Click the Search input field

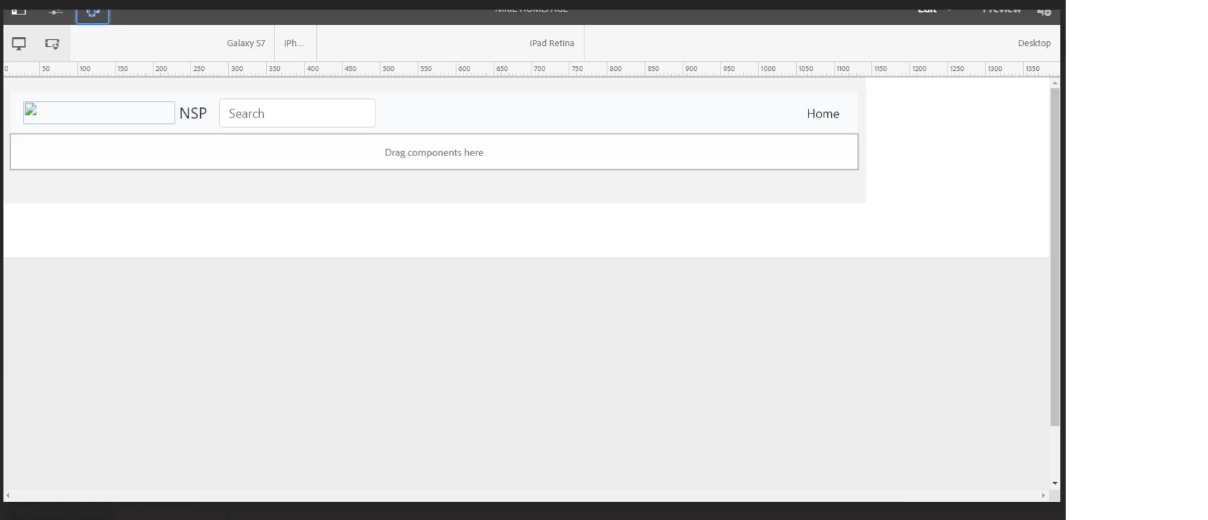[297, 113]
